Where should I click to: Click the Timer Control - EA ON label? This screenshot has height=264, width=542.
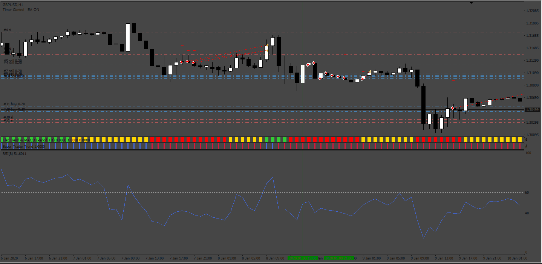tap(21, 10)
